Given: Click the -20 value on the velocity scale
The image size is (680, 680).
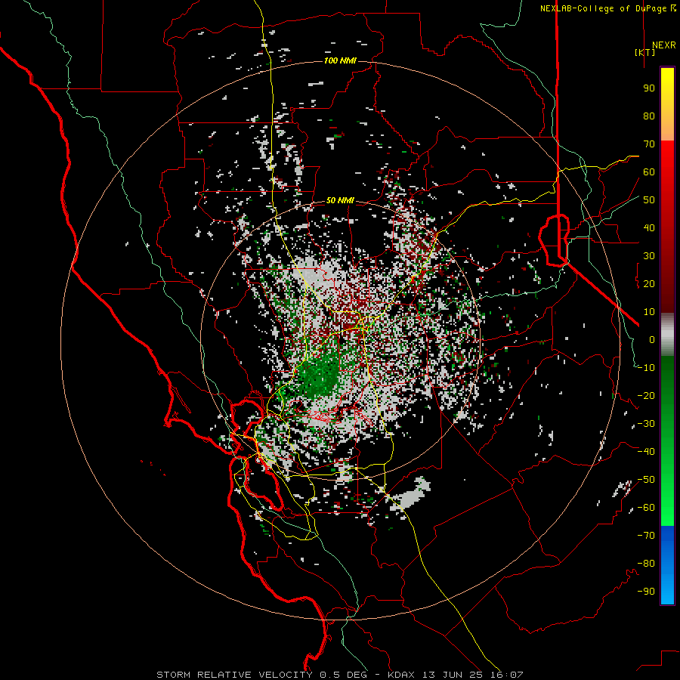Looking at the screenshot, I should coord(646,395).
